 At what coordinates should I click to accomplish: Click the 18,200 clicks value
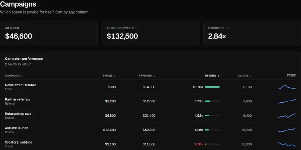(247, 130)
